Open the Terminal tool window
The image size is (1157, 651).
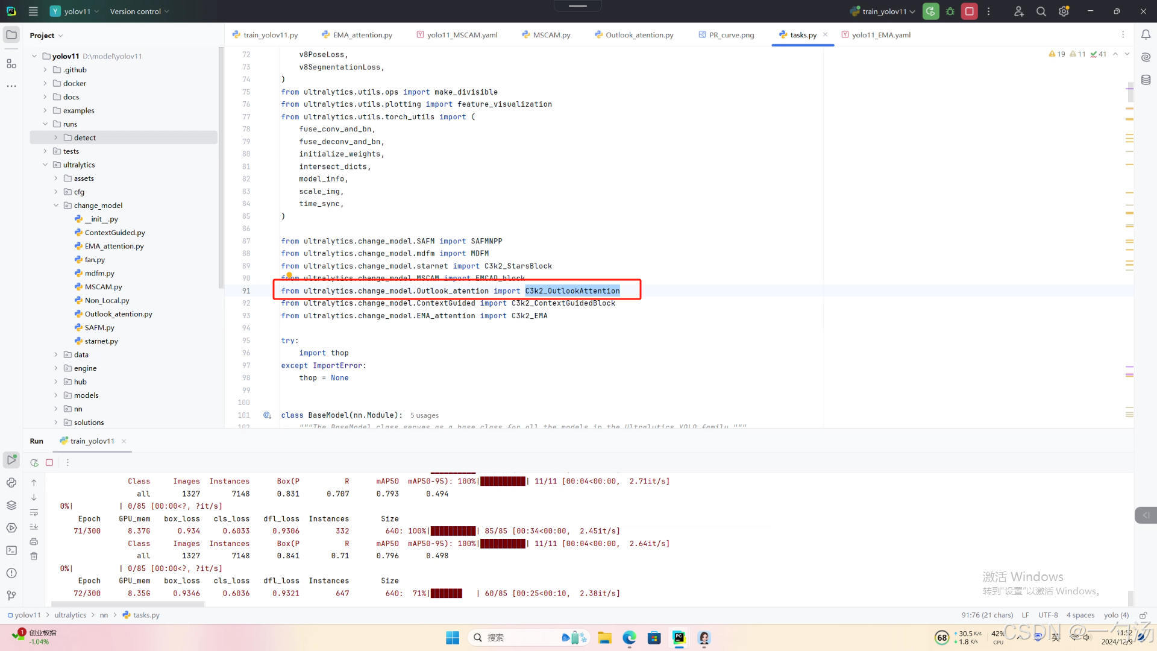[x=11, y=550]
